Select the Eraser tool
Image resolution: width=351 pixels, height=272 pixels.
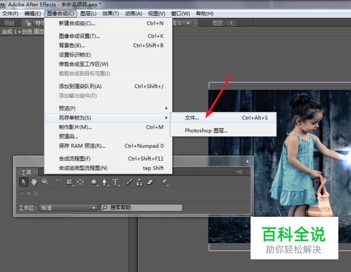point(150,182)
